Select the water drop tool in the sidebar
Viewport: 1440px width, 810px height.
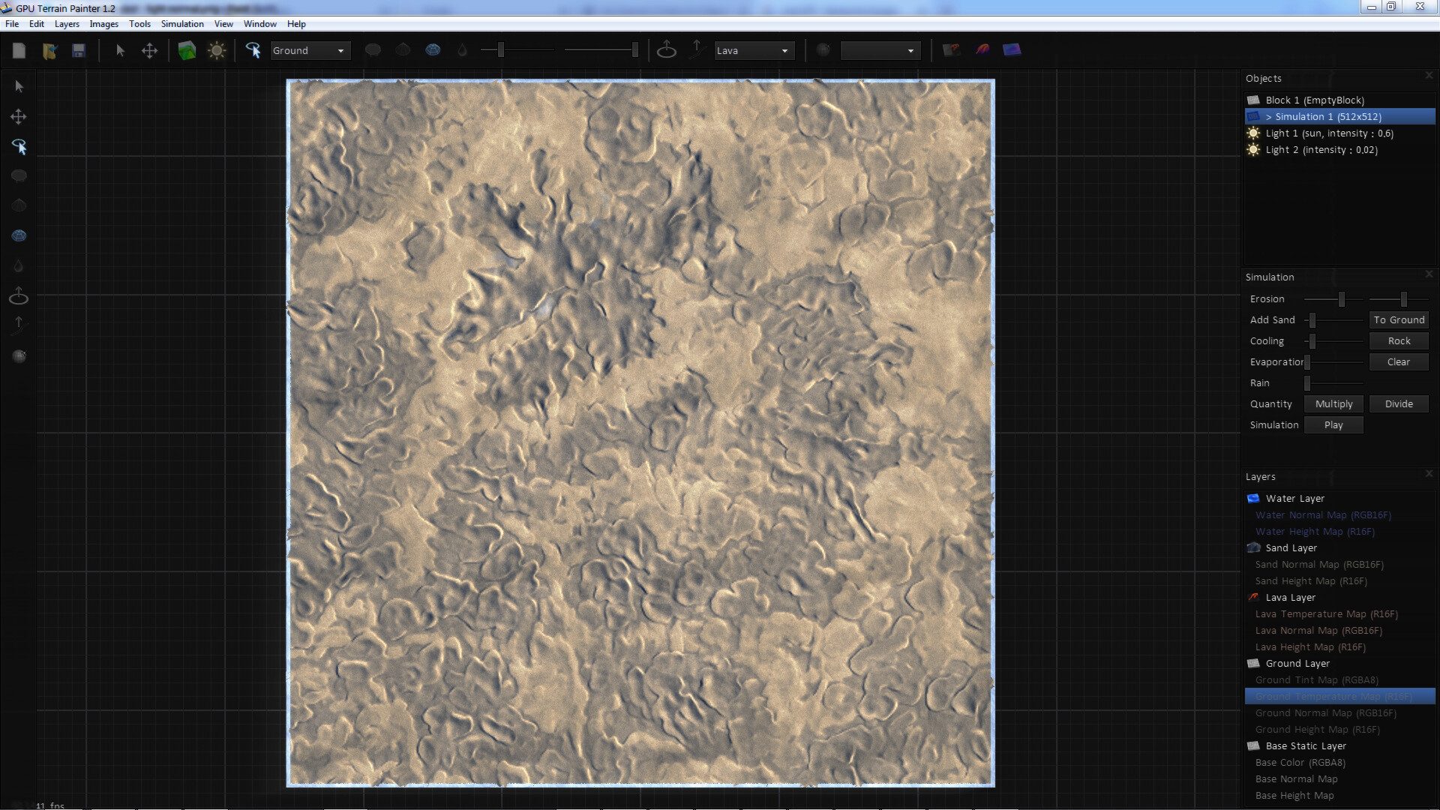point(18,265)
